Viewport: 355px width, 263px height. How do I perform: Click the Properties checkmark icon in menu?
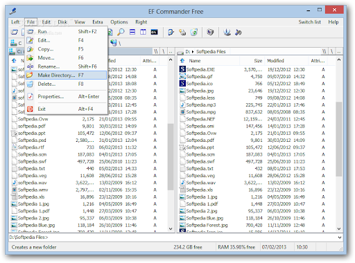click(30, 96)
